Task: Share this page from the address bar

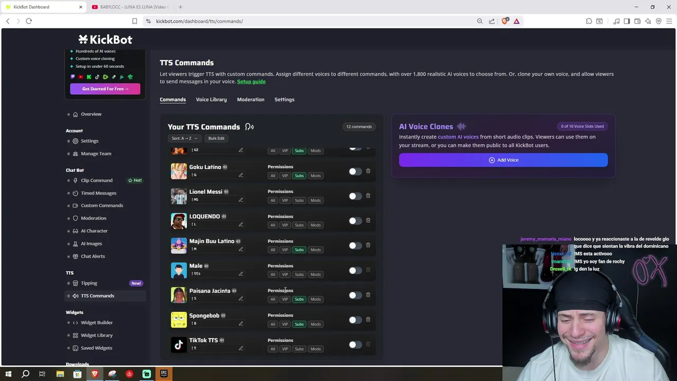Action: click(x=492, y=21)
